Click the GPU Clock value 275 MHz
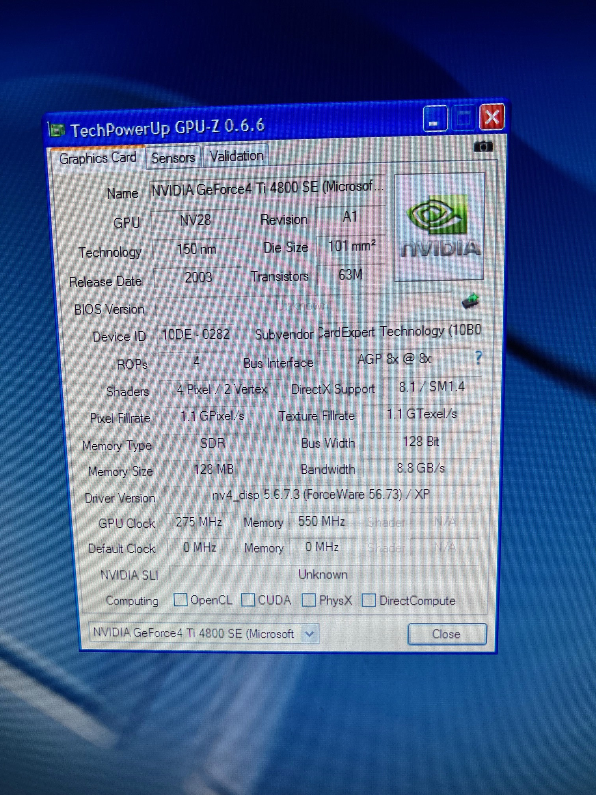The image size is (596, 795). pos(199,522)
